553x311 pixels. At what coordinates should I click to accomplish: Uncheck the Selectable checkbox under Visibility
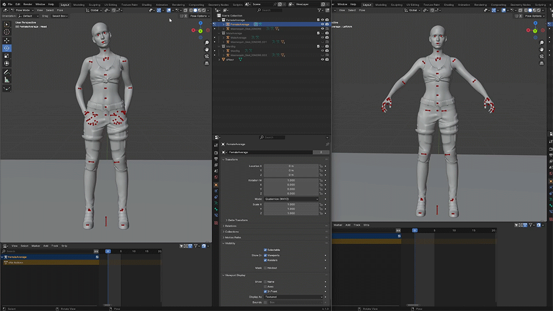pos(265,250)
